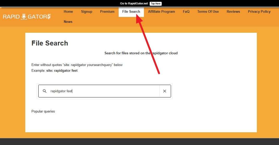The height and width of the screenshot is (145, 279).
Task: Click the 'File Search' page heading
Action: click(50, 43)
